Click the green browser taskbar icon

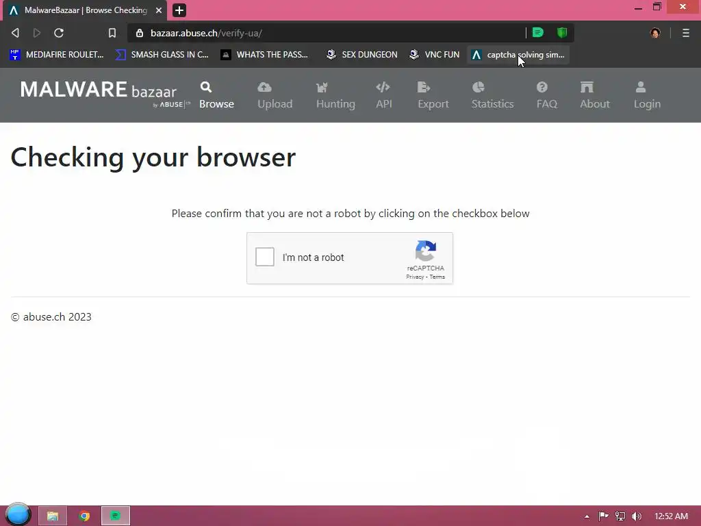tap(115, 516)
